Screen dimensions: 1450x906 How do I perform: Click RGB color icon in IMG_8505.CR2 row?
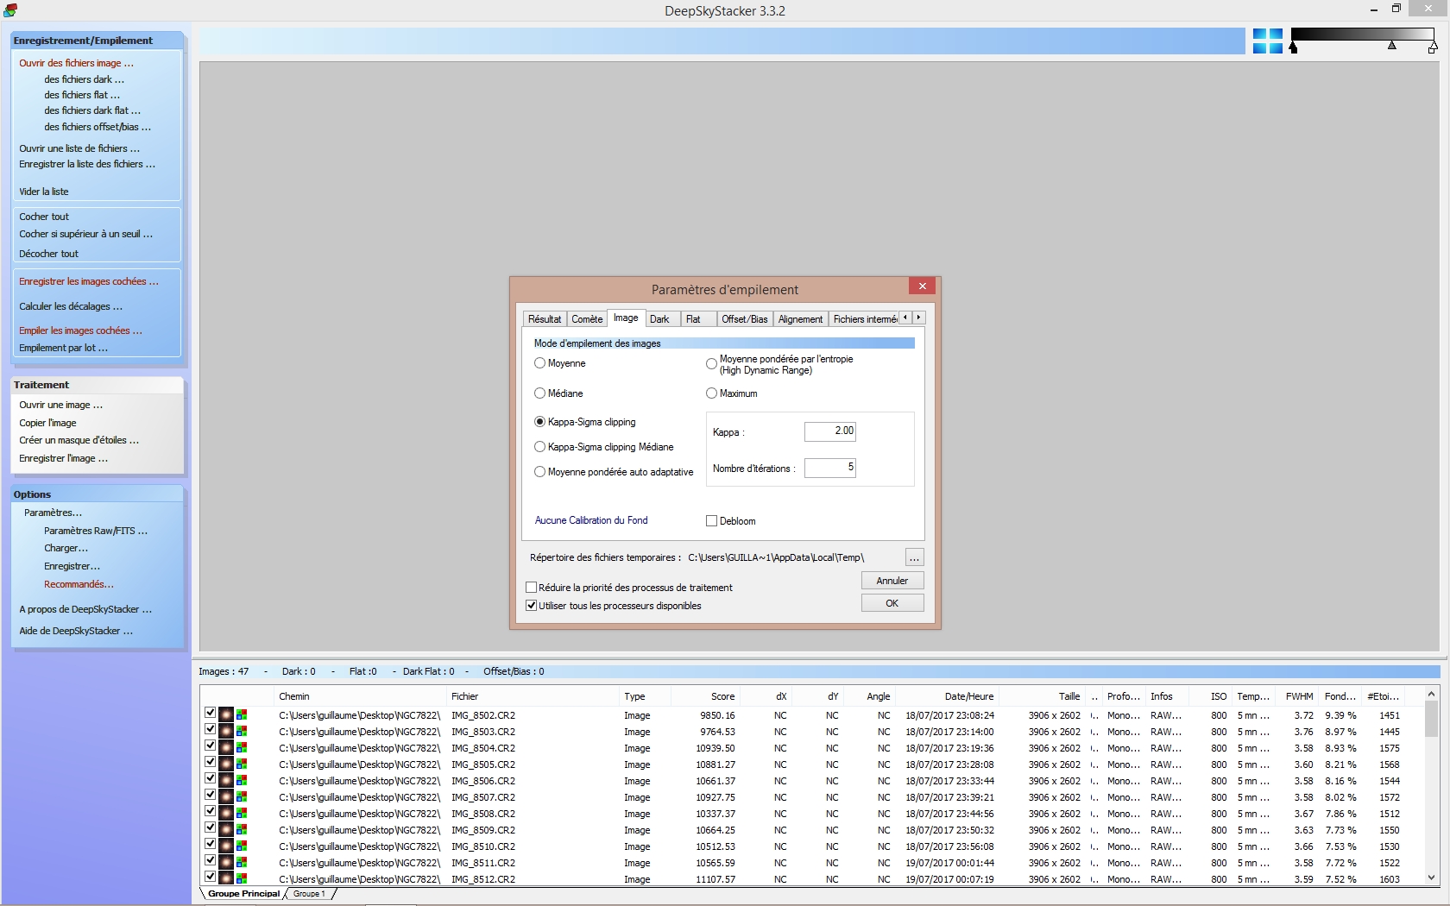tap(242, 764)
